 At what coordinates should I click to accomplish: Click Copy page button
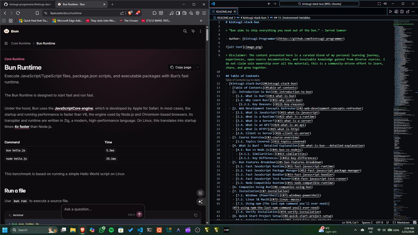pos(181,67)
